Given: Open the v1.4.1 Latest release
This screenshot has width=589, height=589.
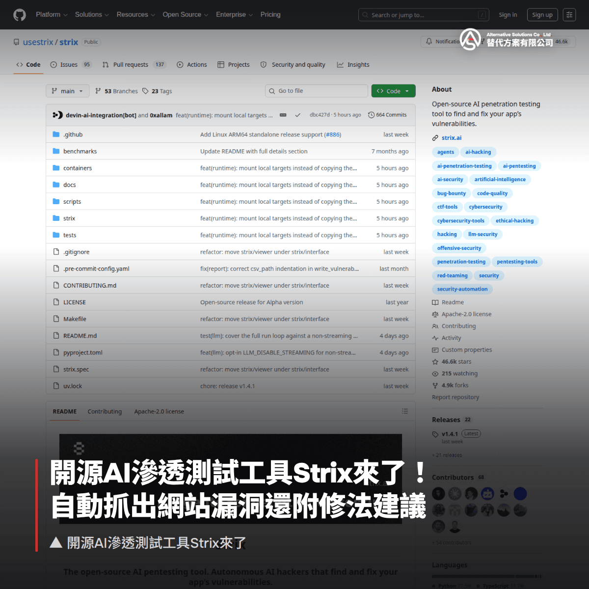Looking at the screenshot, I should [456, 434].
